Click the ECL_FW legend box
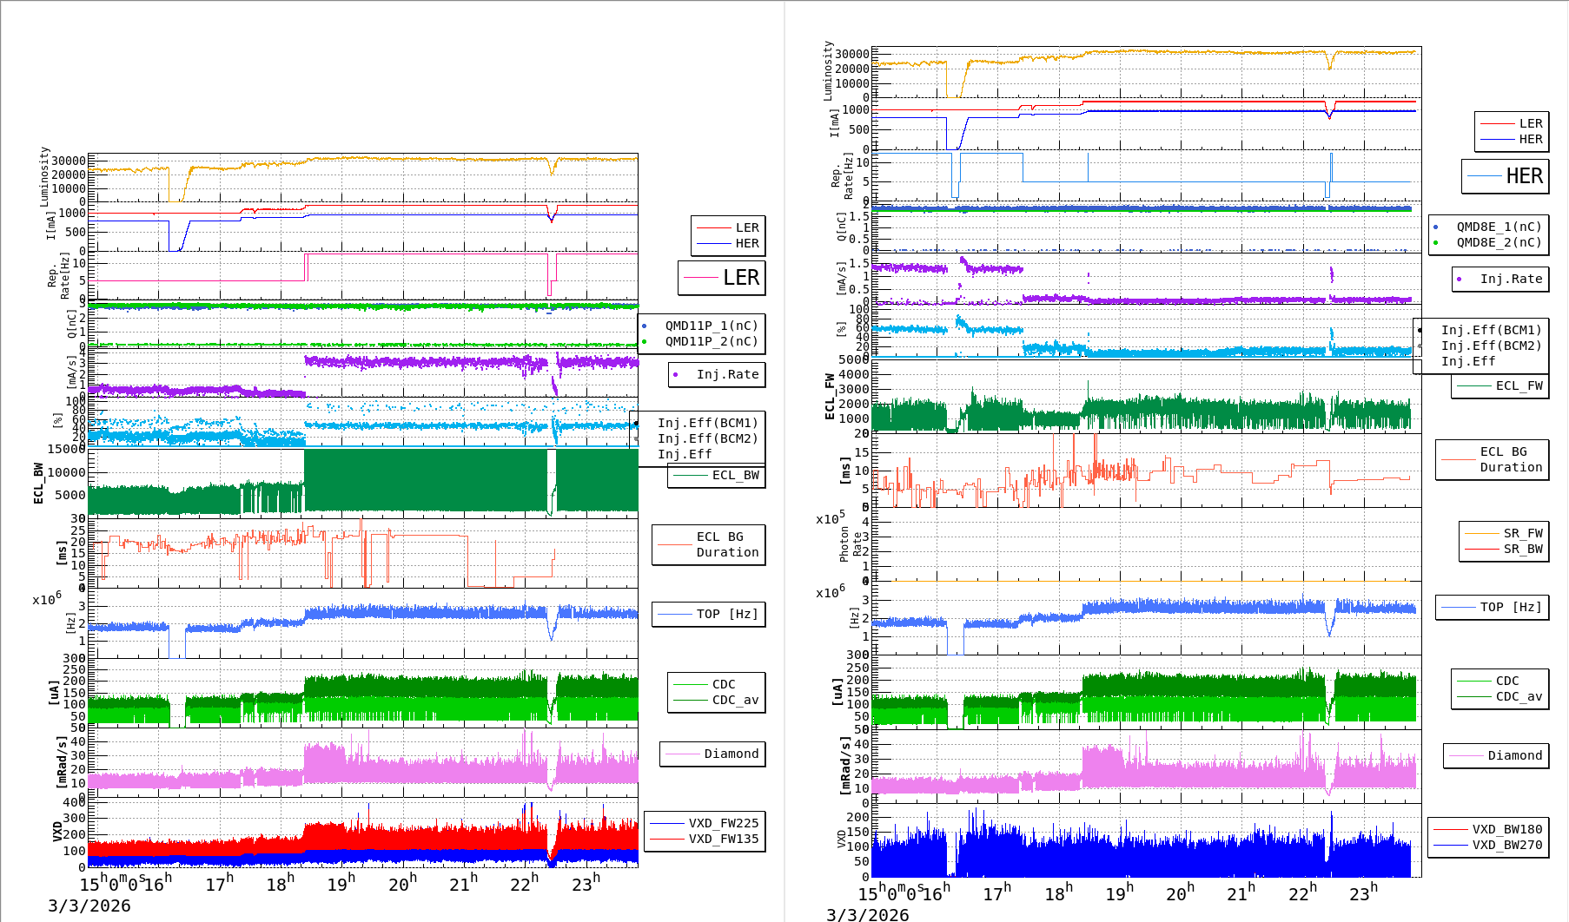Screen dimensions: 1569x922 1499,386
